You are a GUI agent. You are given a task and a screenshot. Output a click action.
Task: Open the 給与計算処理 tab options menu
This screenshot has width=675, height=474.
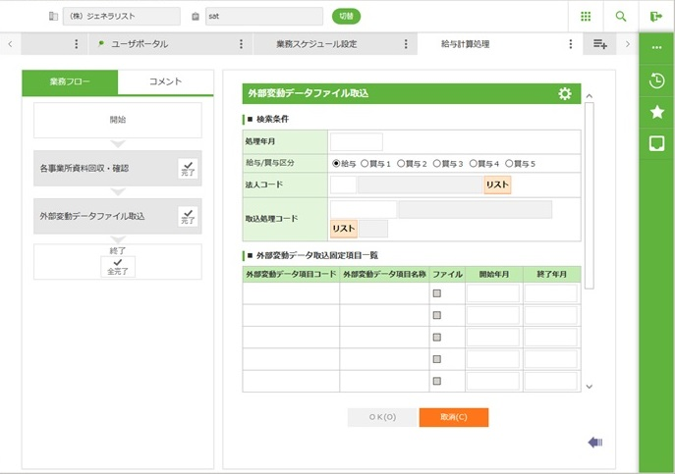pos(571,45)
